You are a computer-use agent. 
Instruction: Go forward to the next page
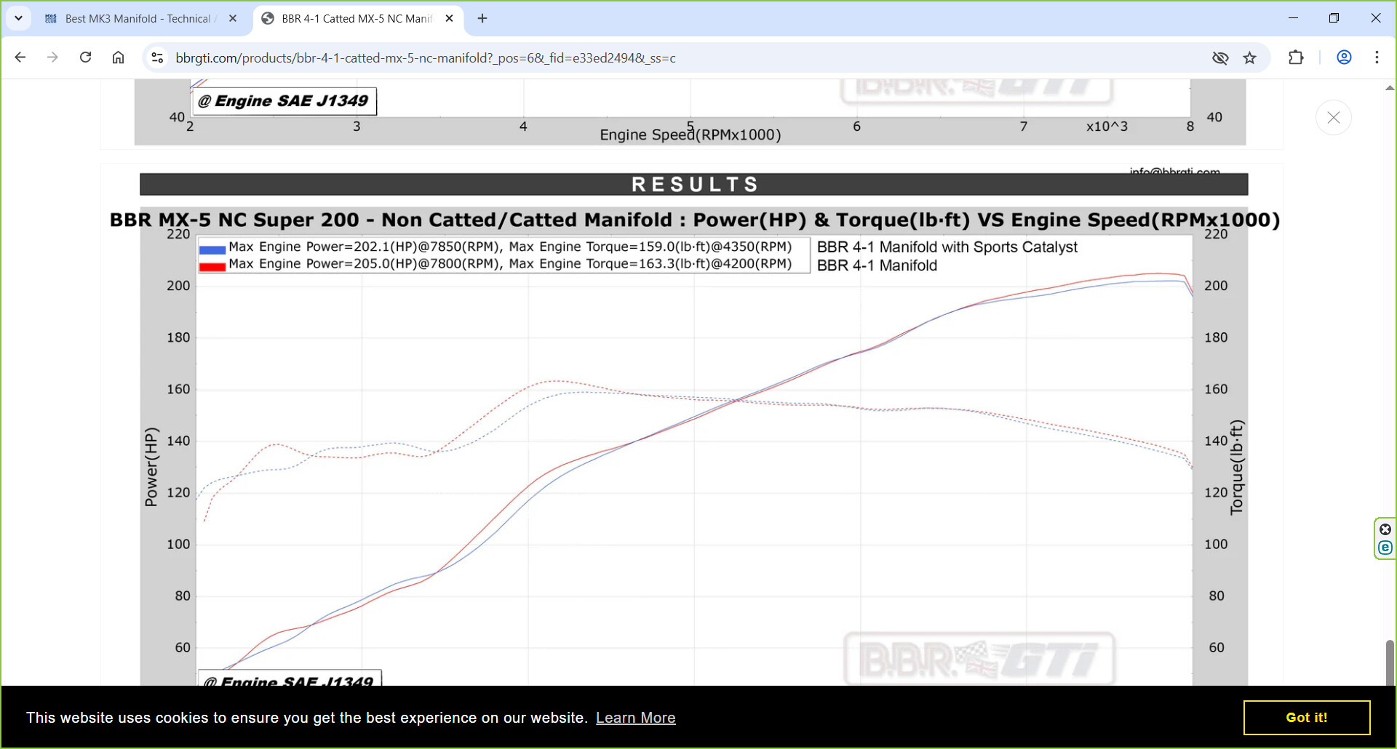[x=52, y=57]
